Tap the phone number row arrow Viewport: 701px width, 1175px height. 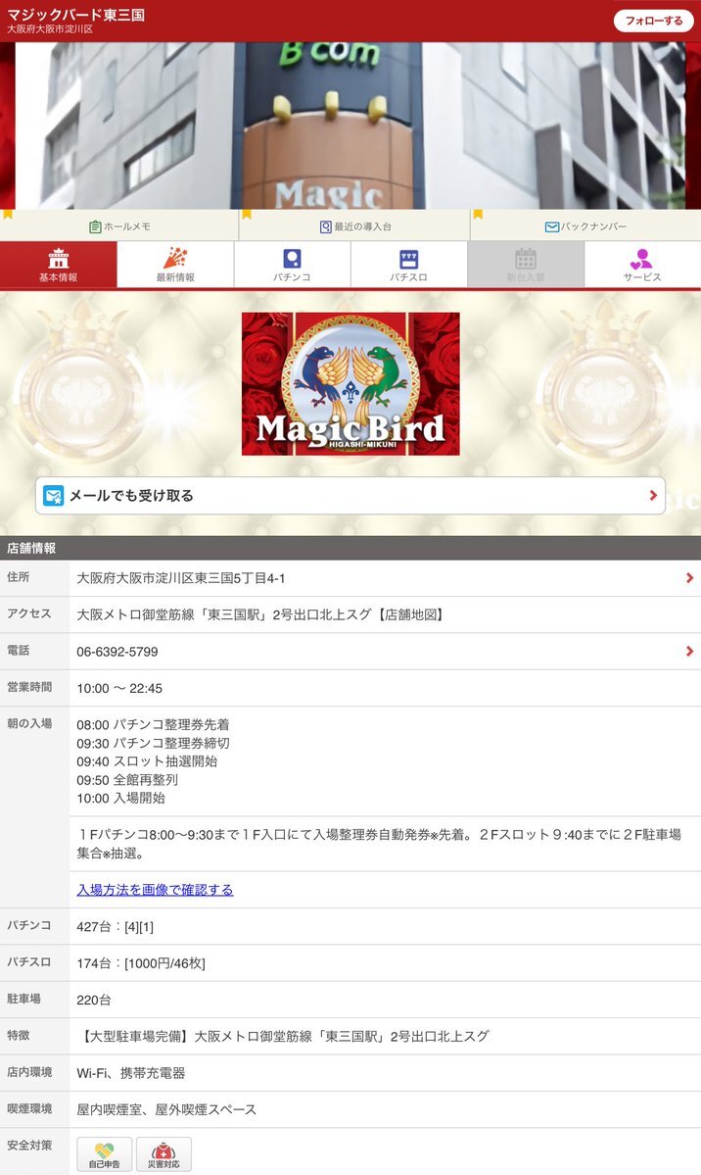pos(689,651)
